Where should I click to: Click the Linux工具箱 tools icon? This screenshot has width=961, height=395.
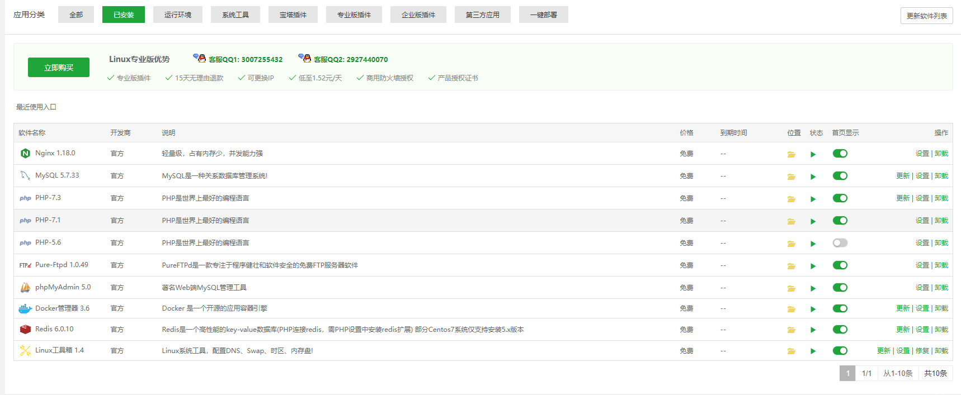pos(25,351)
